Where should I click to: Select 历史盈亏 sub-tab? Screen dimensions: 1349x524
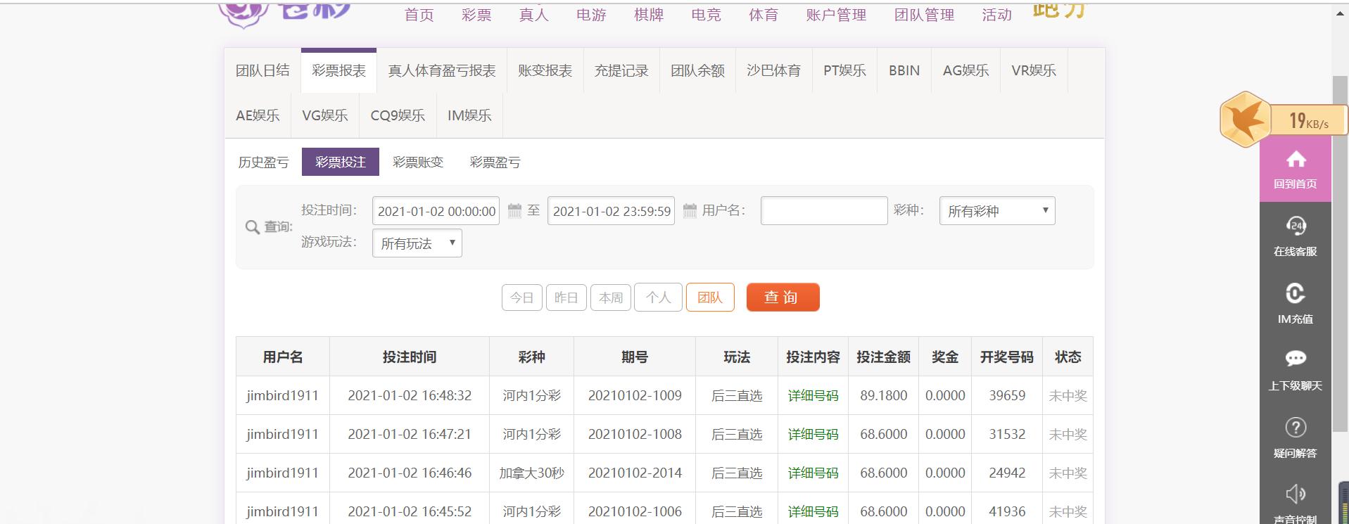click(x=263, y=162)
